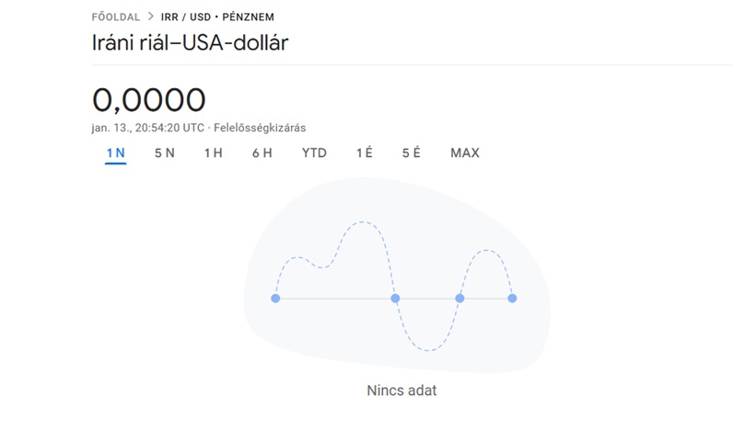Select the 1 N time range tab

(115, 153)
